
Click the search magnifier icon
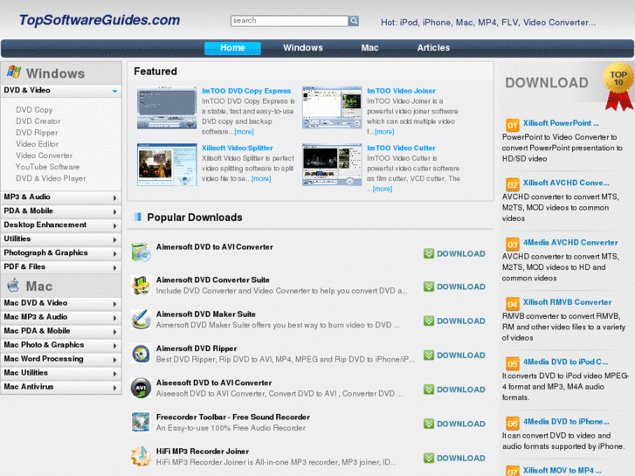coord(354,21)
